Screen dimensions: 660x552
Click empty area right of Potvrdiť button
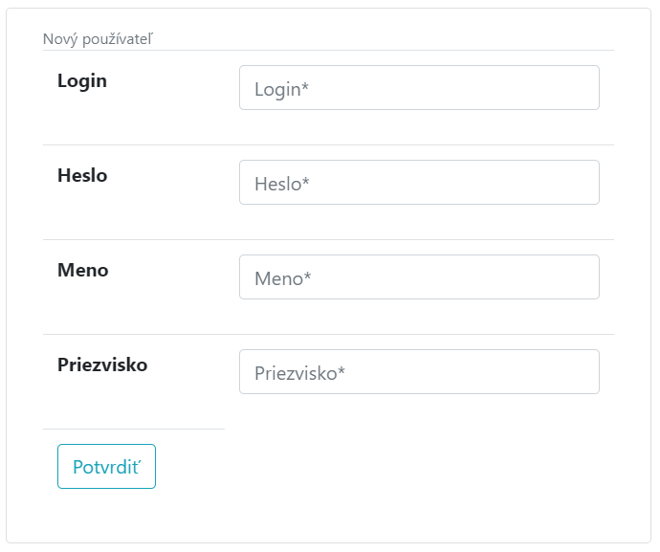click(379, 466)
